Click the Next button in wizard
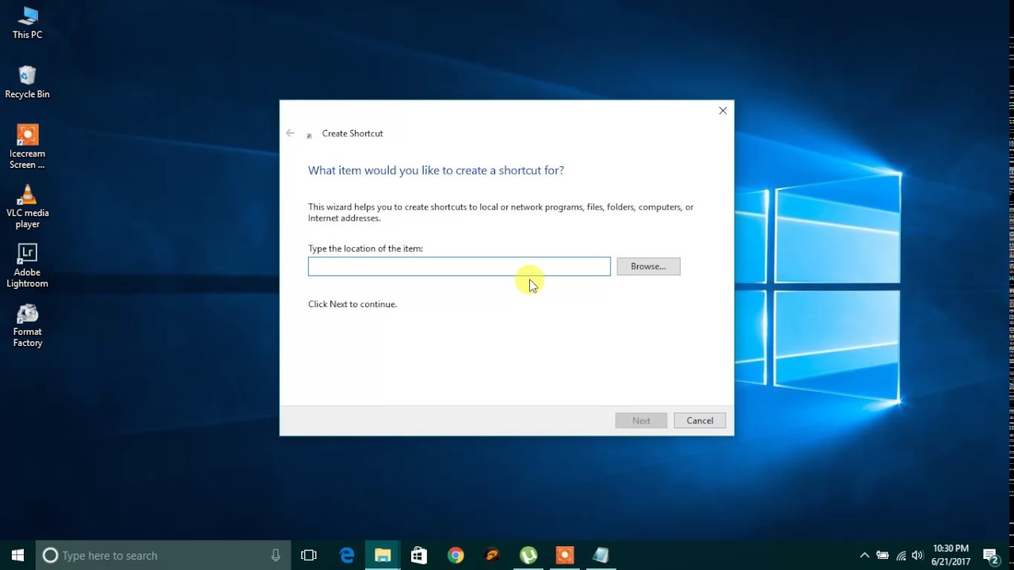 pos(641,420)
